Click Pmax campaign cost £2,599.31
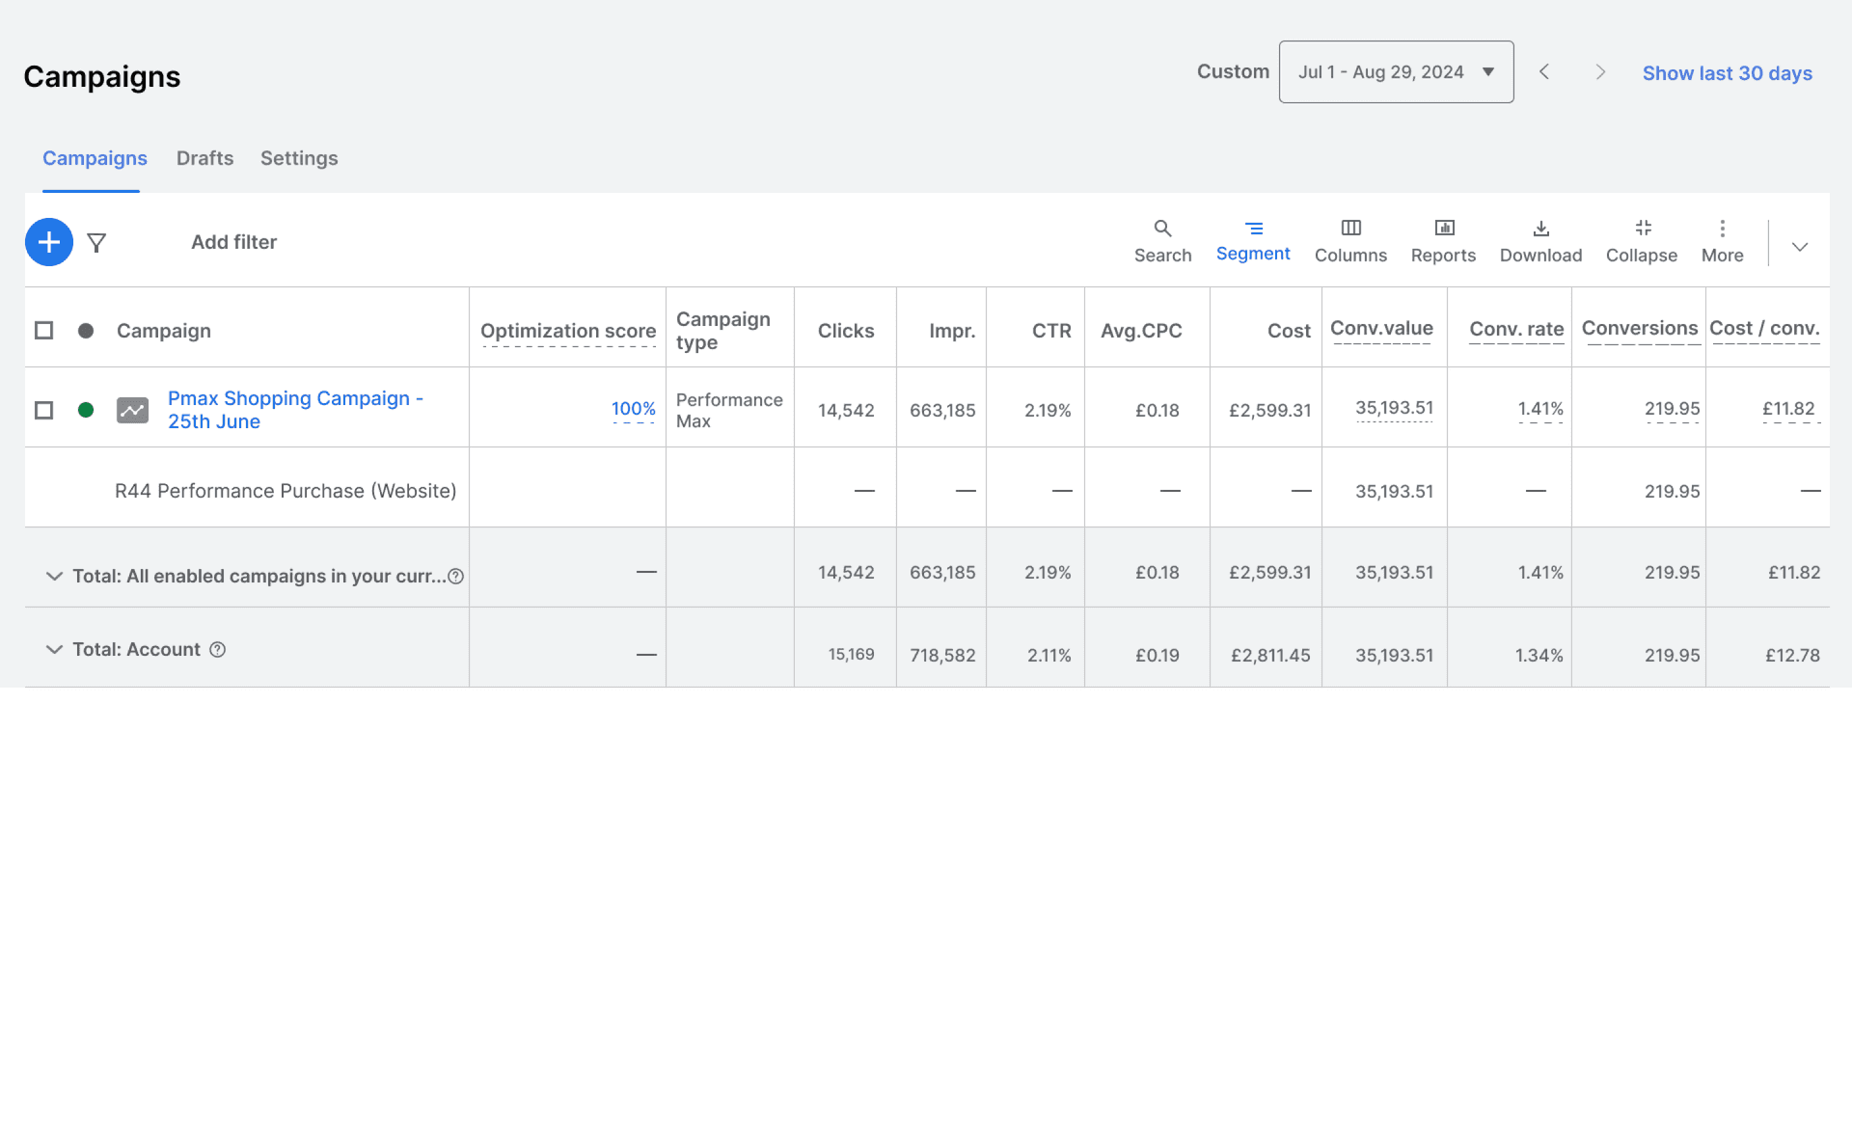Screen dimensions: 1852x1136 [x=1269, y=411]
